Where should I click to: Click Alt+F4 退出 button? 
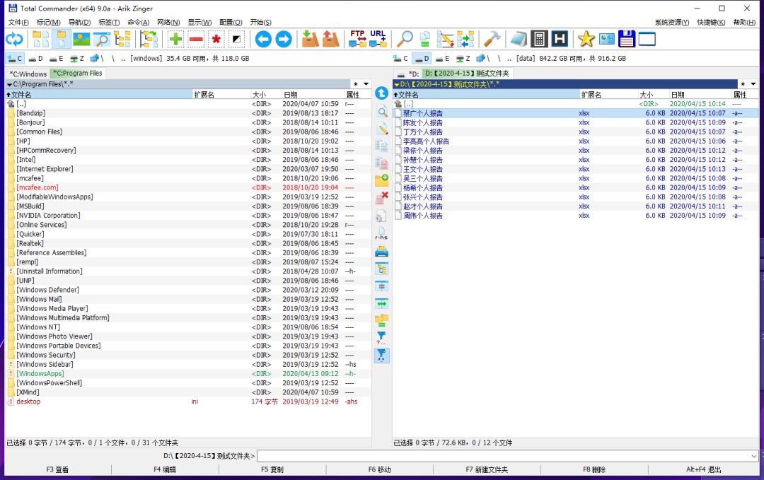(704, 470)
